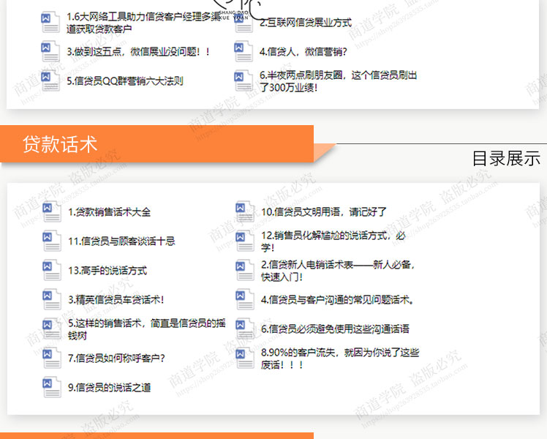Select file icon beside 9.信贷员的说话之道
The image size is (547, 439).
tap(51, 387)
